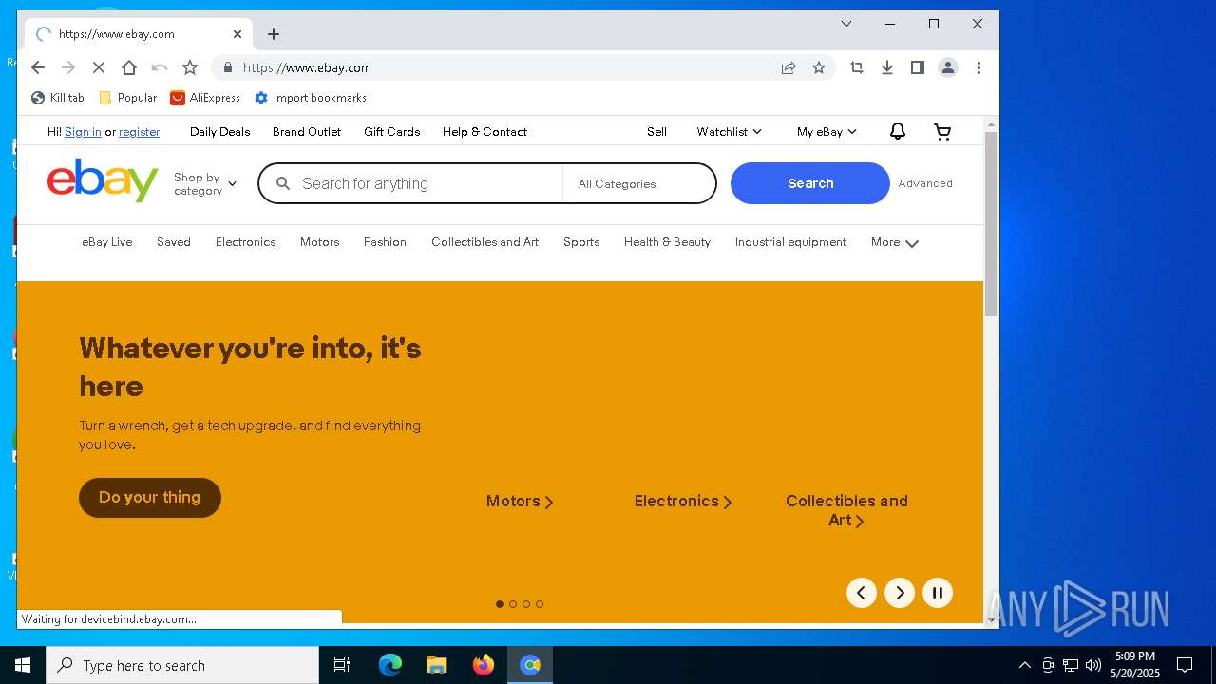Open File Explorer from taskbar
Viewport: 1216px width, 684px height.
coord(437,665)
